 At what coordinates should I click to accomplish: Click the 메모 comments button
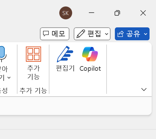tap(55, 34)
